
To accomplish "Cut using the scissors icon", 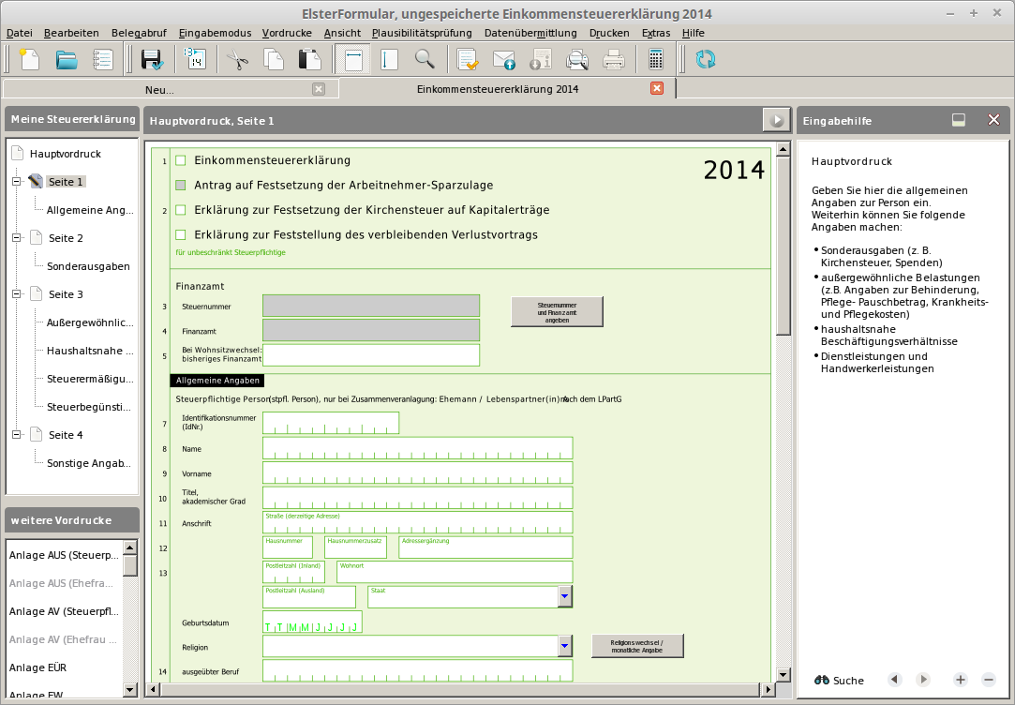I will pos(237,60).
